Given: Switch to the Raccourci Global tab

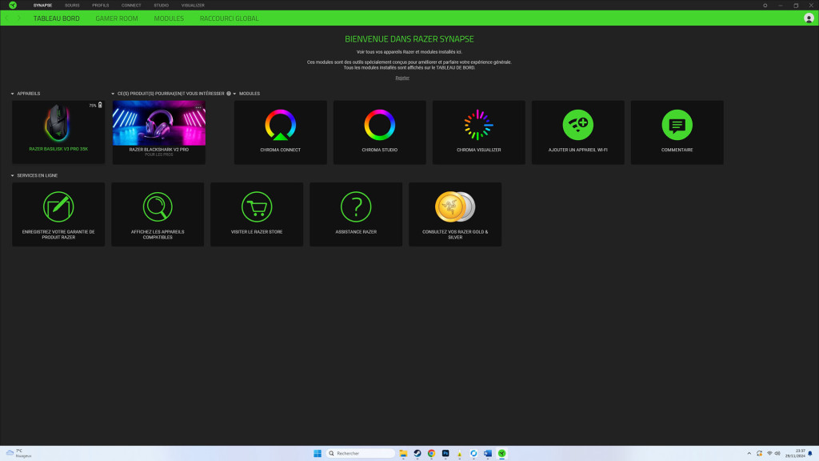Looking at the screenshot, I should click(x=230, y=18).
